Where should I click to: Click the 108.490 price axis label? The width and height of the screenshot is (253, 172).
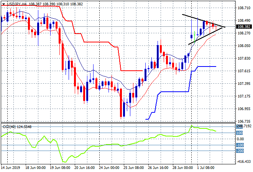pos(244,20)
